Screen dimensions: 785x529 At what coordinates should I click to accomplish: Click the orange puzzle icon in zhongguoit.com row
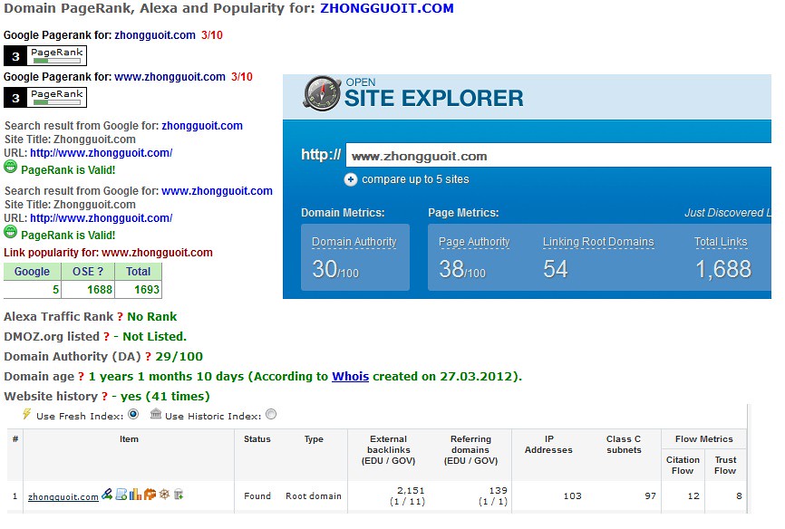(150, 495)
